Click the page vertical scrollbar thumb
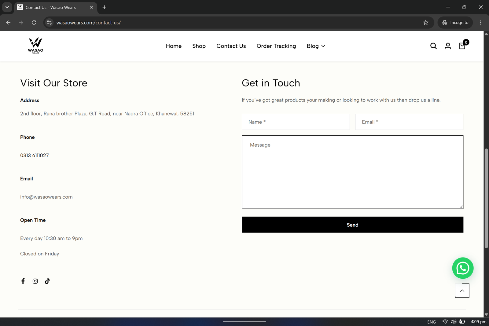The height and width of the screenshot is (326, 489). point(486,198)
